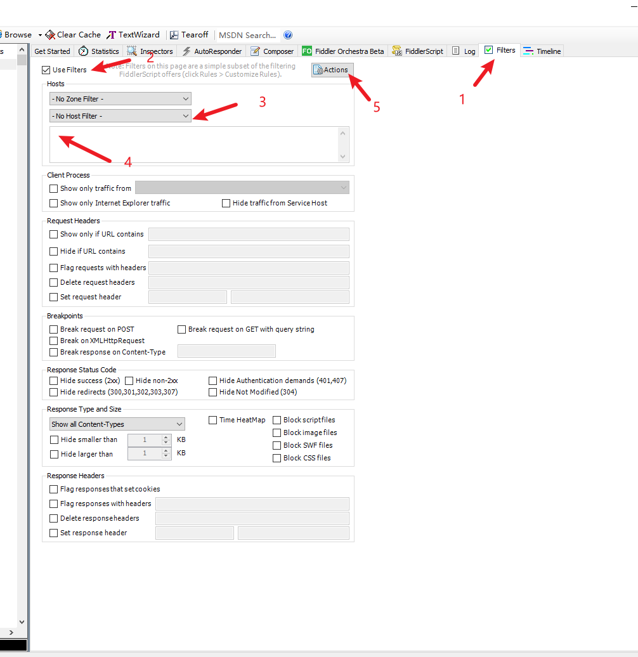The height and width of the screenshot is (657, 638).
Task: Check Delete response headers option
Action: pos(54,519)
